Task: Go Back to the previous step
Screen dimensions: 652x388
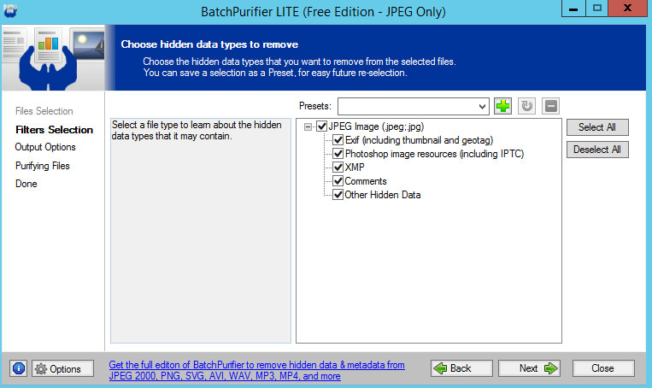Action: 461,368
